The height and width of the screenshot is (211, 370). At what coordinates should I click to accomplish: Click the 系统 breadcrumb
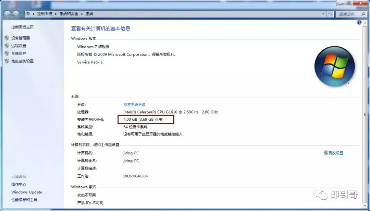pos(89,14)
